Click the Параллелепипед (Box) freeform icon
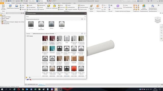This screenshot has height=91, width=163. pyautogui.click(x=118, y=6)
